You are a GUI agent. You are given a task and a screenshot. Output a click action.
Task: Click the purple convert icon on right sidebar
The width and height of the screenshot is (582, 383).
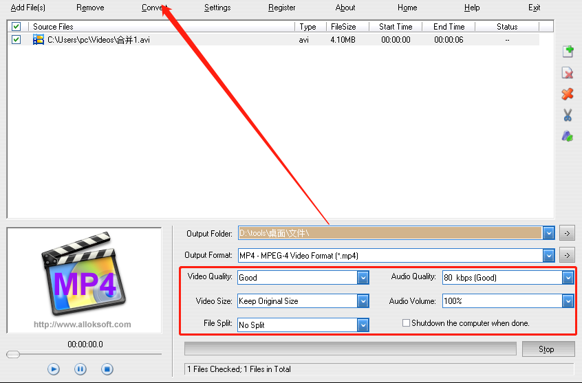(x=568, y=136)
